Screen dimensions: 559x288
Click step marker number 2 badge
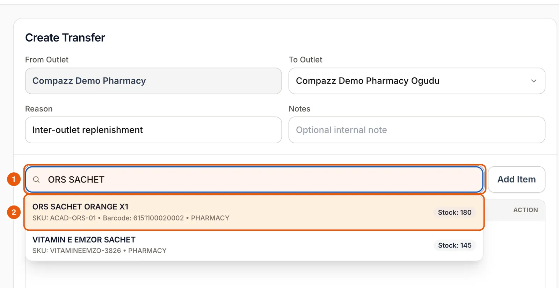(x=14, y=212)
